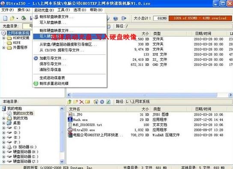This screenshot has width=233, height=169.
Task: Click the Exit door icon in top toolbar
Action: [x=124, y=18]
